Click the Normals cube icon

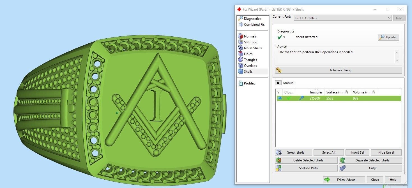(240, 36)
